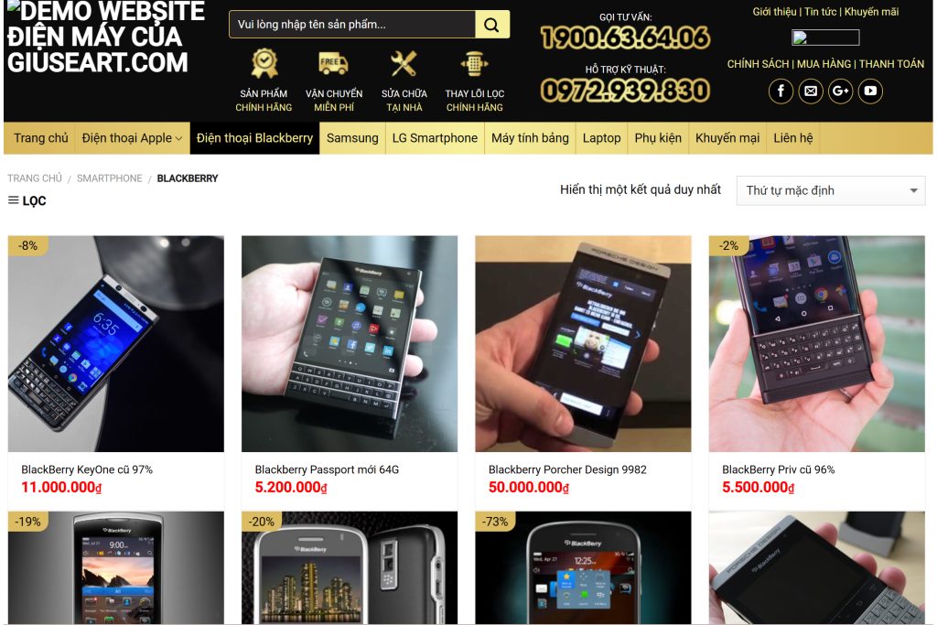The width and height of the screenshot is (937, 625).
Task: Click the Sản phẩm chính hãng badge icon
Action: point(264,63)
